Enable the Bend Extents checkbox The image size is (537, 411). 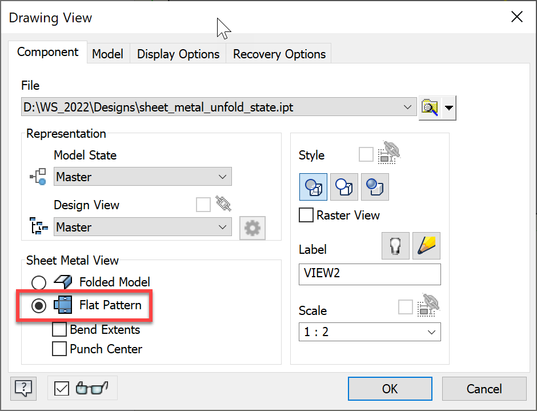[59, 329]
